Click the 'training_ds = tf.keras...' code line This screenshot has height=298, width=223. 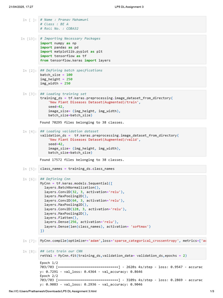coord(106,98)
